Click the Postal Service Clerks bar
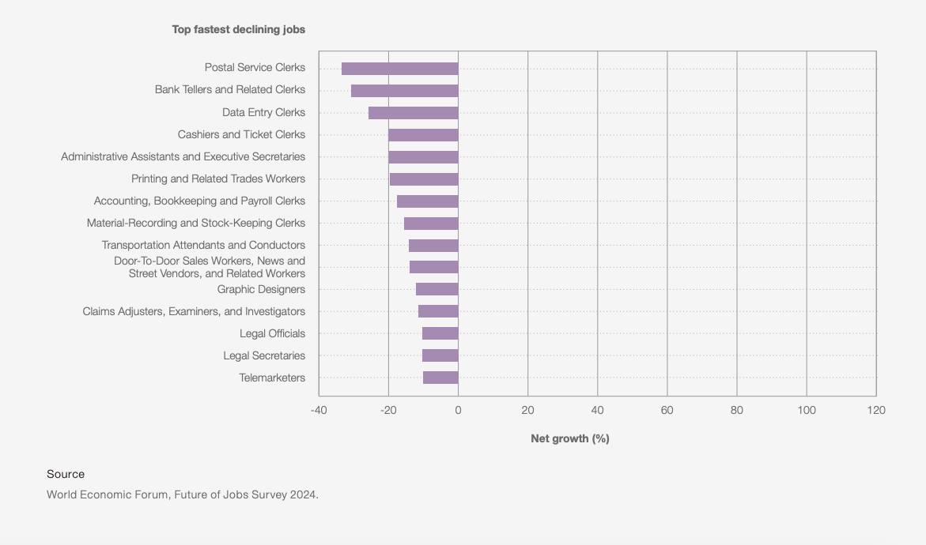This screenshot has height=545, width=926. pos(399,67)
